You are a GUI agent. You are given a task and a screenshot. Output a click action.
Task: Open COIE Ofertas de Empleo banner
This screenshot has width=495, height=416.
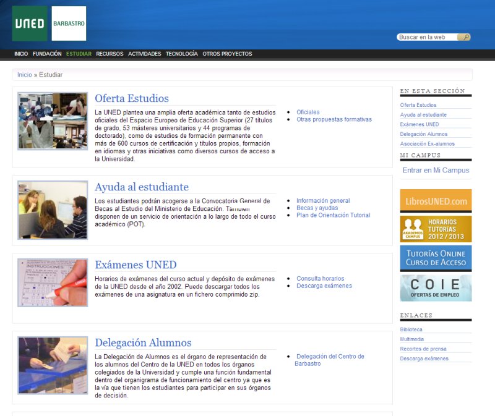pos(436,287)
